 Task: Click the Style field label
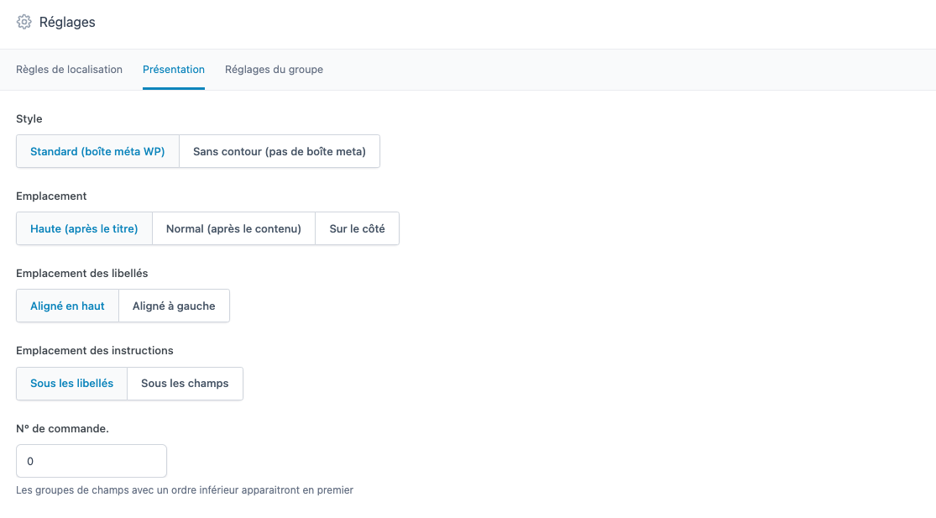point(29,119)
